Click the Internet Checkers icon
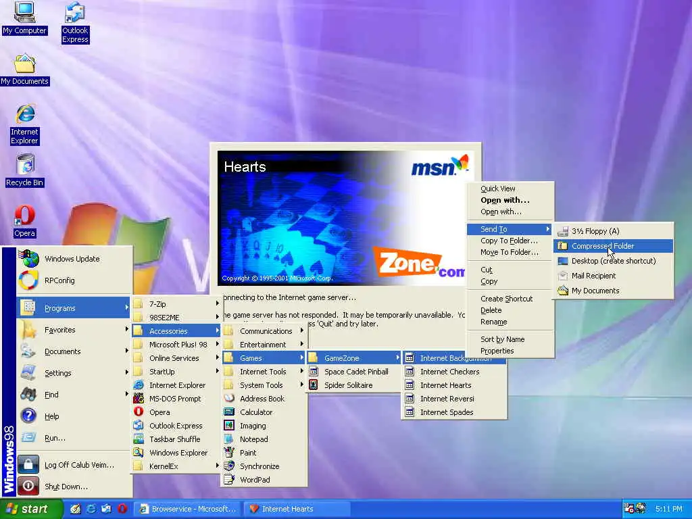This screenshot has height=519, width=692. coord(410,371)
